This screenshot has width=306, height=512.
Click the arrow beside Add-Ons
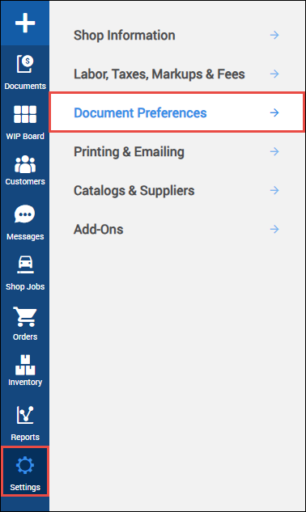pos(274,229)
